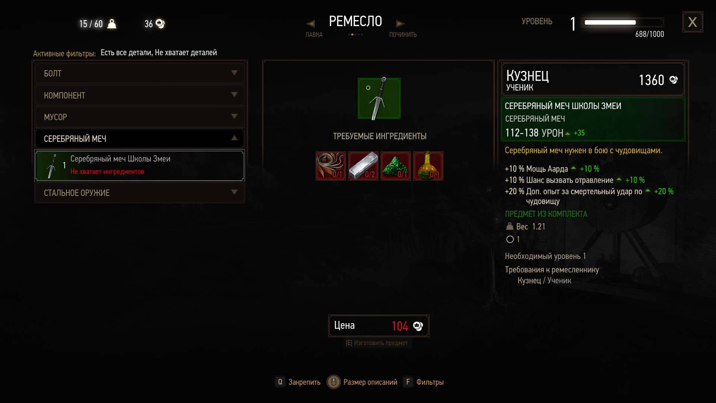Click the silver ingot ingredient icon

[363, 166]
